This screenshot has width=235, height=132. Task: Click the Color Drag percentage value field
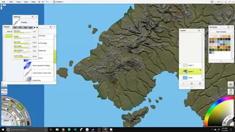[35, 56]
